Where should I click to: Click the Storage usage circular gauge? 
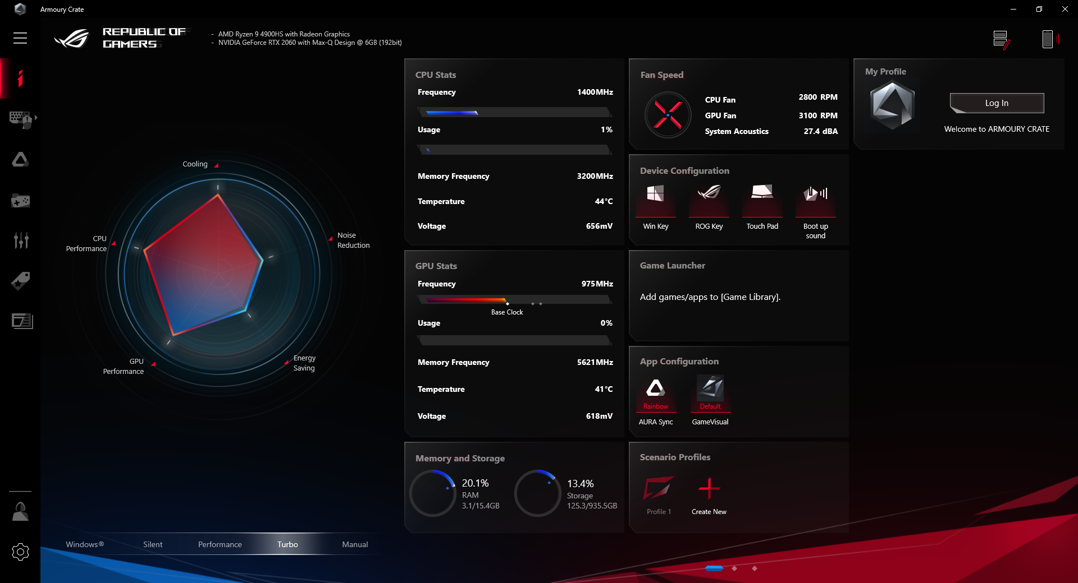537,493
